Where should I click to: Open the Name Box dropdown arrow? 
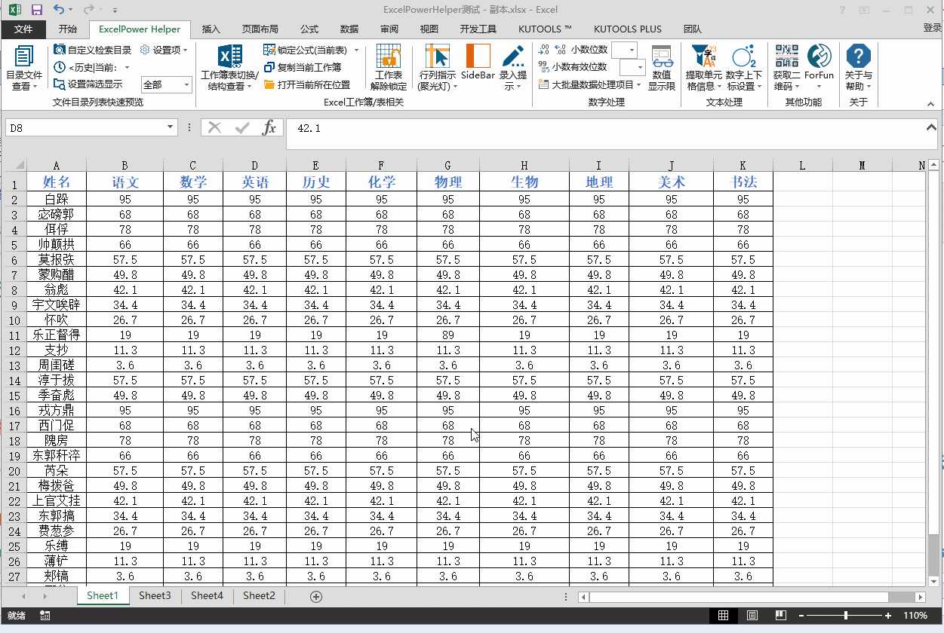[x=171, y=128]
